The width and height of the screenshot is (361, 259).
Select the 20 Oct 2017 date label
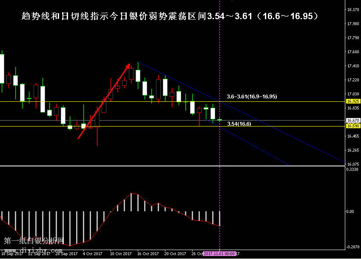tap(175, 254)
